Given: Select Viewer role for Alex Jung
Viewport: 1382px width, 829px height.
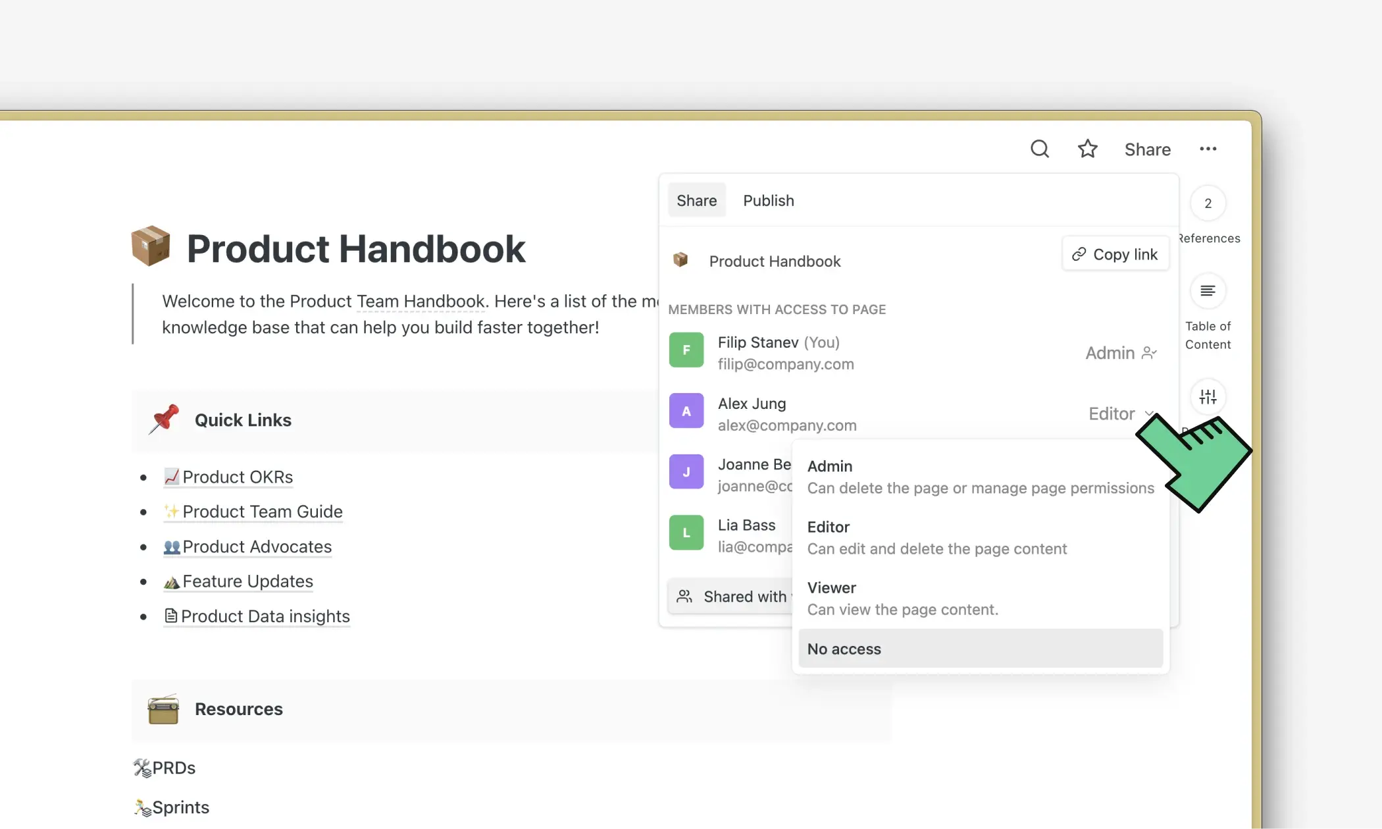Looking at the screenshot, I should point(831,587).
